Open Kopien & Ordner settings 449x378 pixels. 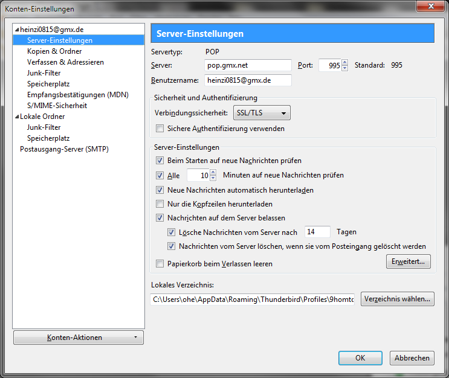[x=54, y=51]
